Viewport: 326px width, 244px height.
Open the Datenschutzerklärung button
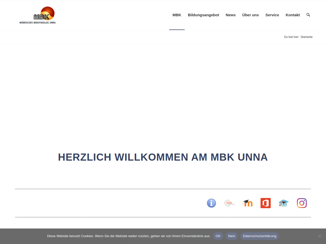pyautogui.click(x=259, y=236)
